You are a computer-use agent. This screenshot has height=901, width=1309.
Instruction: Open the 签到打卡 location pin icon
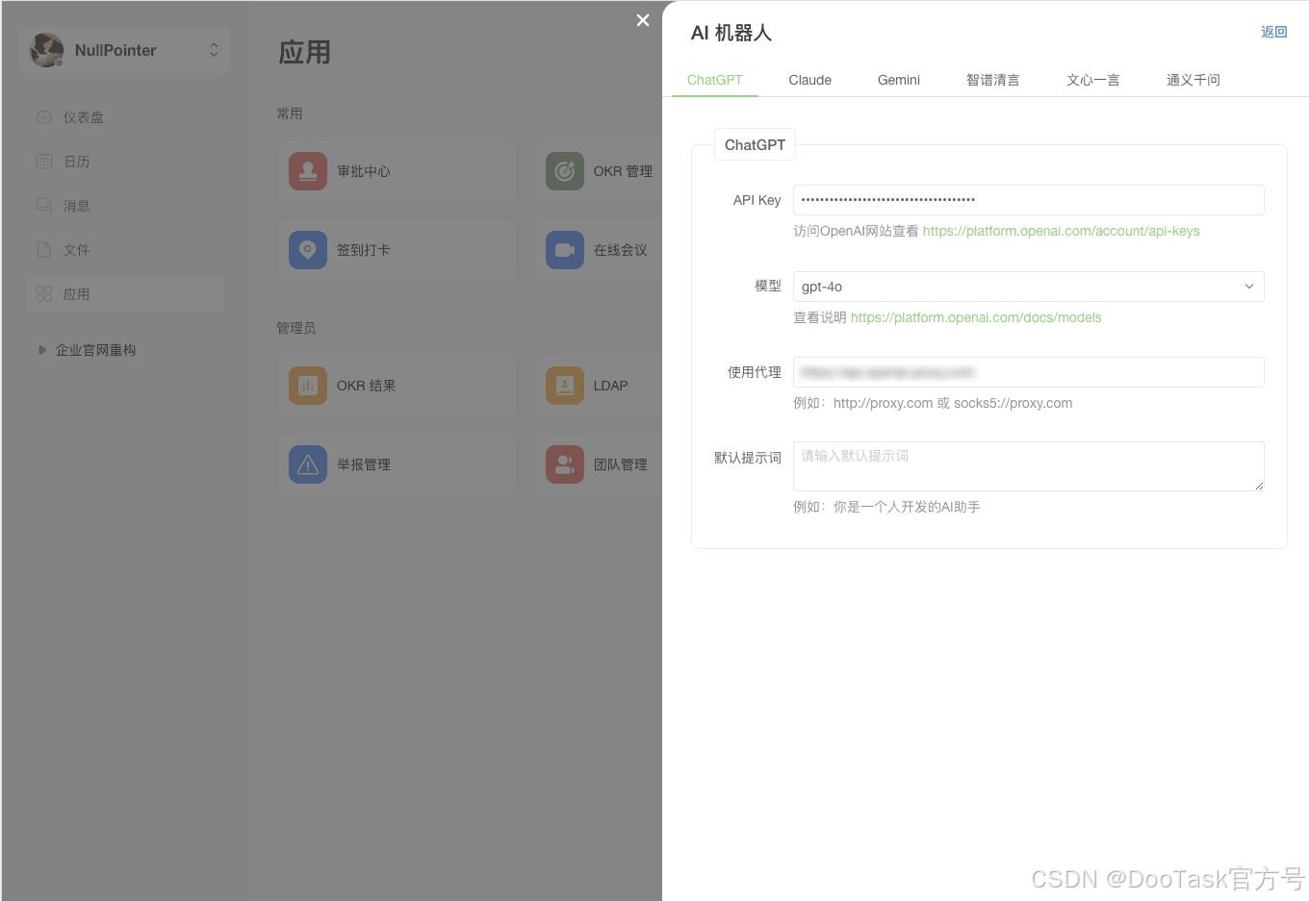[x=308, y=250]
